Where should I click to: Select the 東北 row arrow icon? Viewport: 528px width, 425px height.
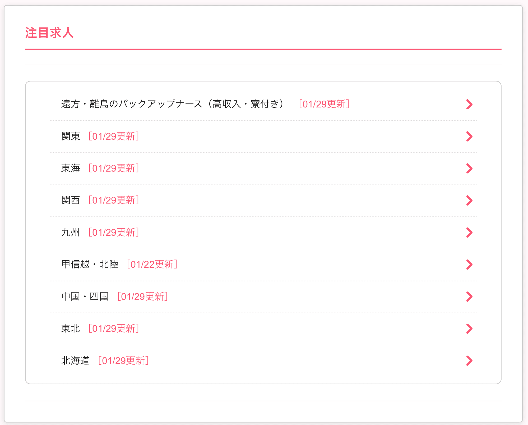point(469,329)
